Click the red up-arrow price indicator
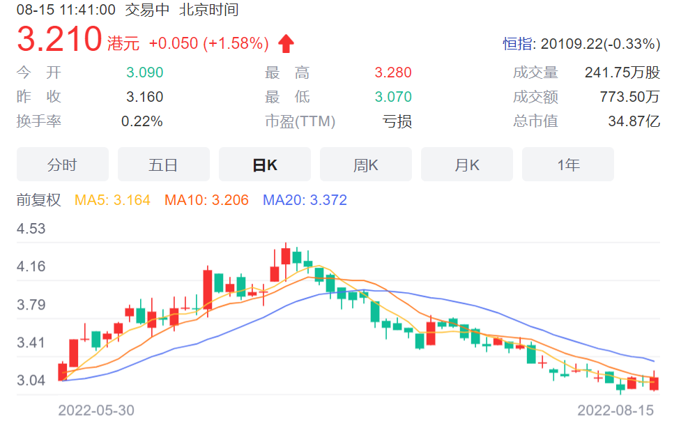Image resolution: width=681 pixels, height=426 pixels. (x=286, y=43)
